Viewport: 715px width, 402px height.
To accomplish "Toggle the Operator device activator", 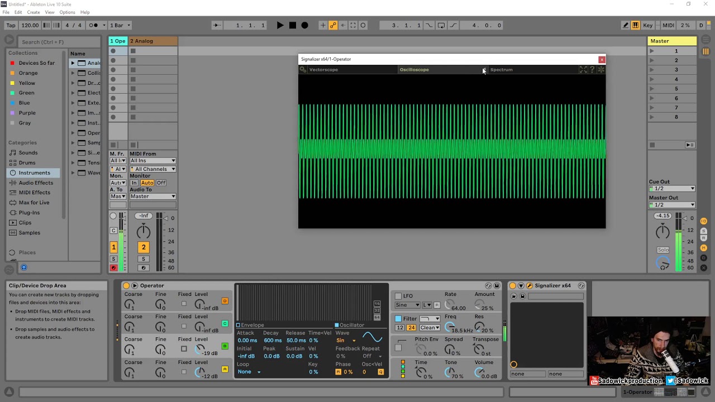I will 126,286.
